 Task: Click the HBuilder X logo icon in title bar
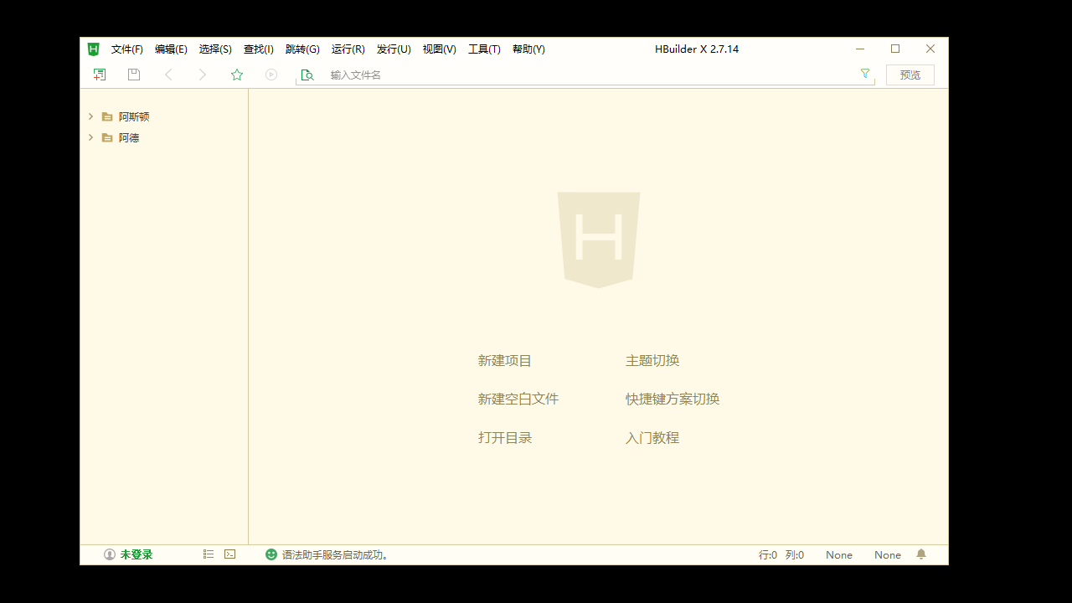(94, 49)
